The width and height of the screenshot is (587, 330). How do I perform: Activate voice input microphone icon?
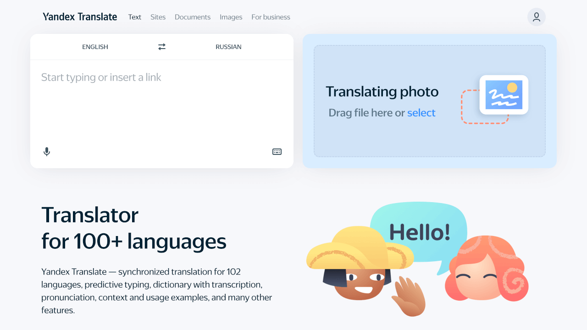click(47, 152)
